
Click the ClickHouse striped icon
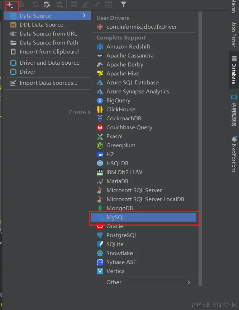[x=100, y=109]
